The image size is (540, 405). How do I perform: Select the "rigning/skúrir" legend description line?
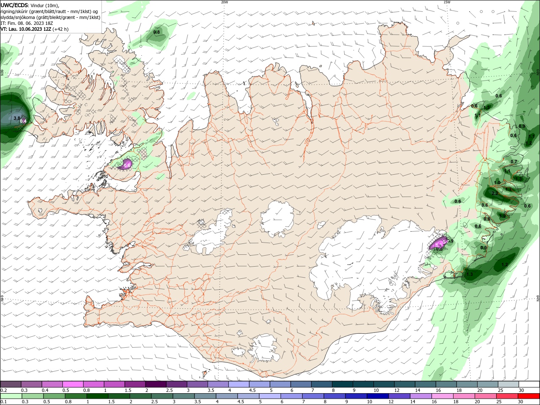click(49, 11)
